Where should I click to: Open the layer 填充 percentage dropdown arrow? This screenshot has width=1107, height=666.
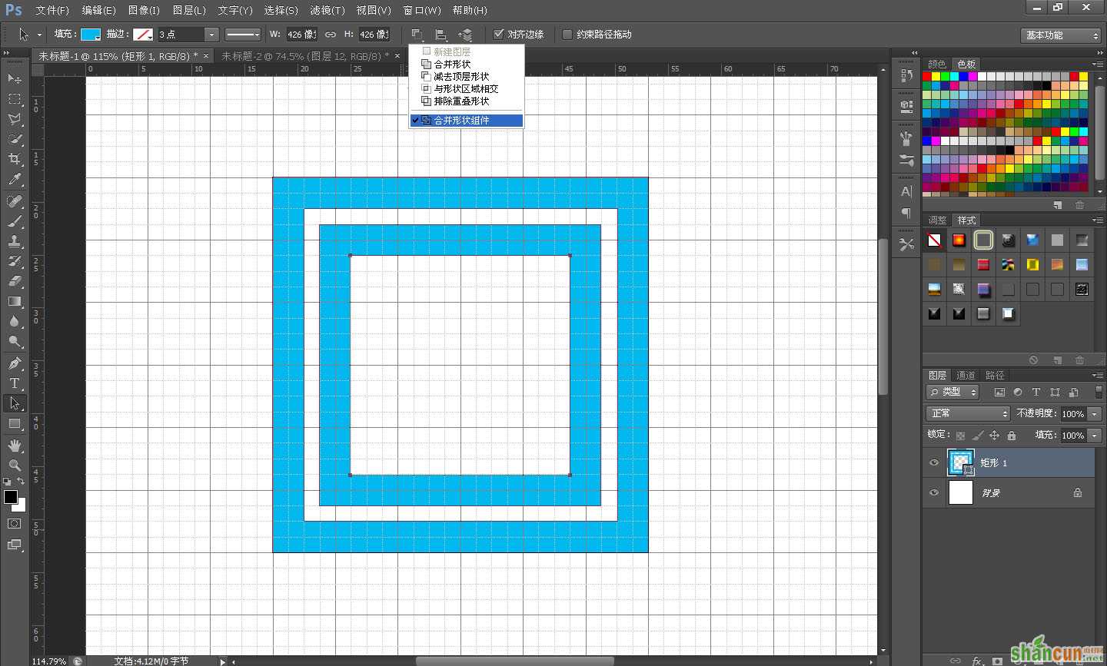click(x=1095, y=436)
